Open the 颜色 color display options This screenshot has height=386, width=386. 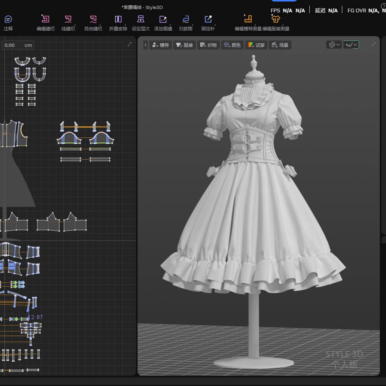(x=232, y=45)
